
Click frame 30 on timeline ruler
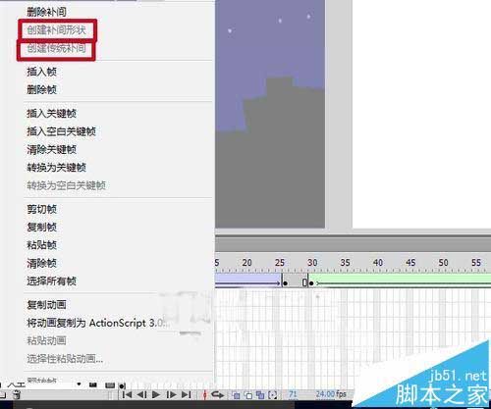[312, 263]
